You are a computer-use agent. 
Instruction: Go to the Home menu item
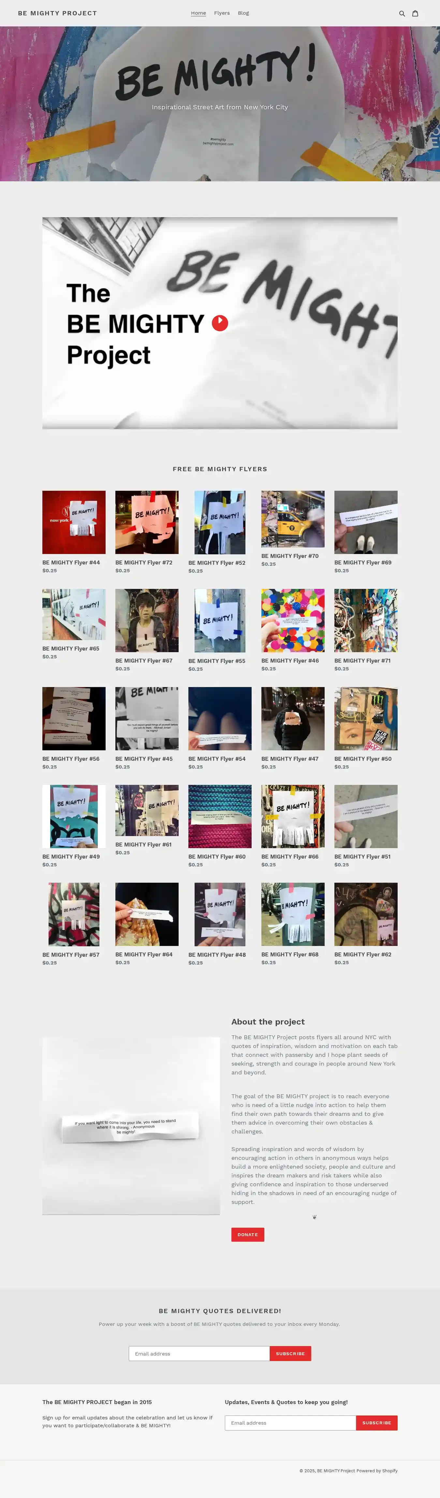click(199, 13)
